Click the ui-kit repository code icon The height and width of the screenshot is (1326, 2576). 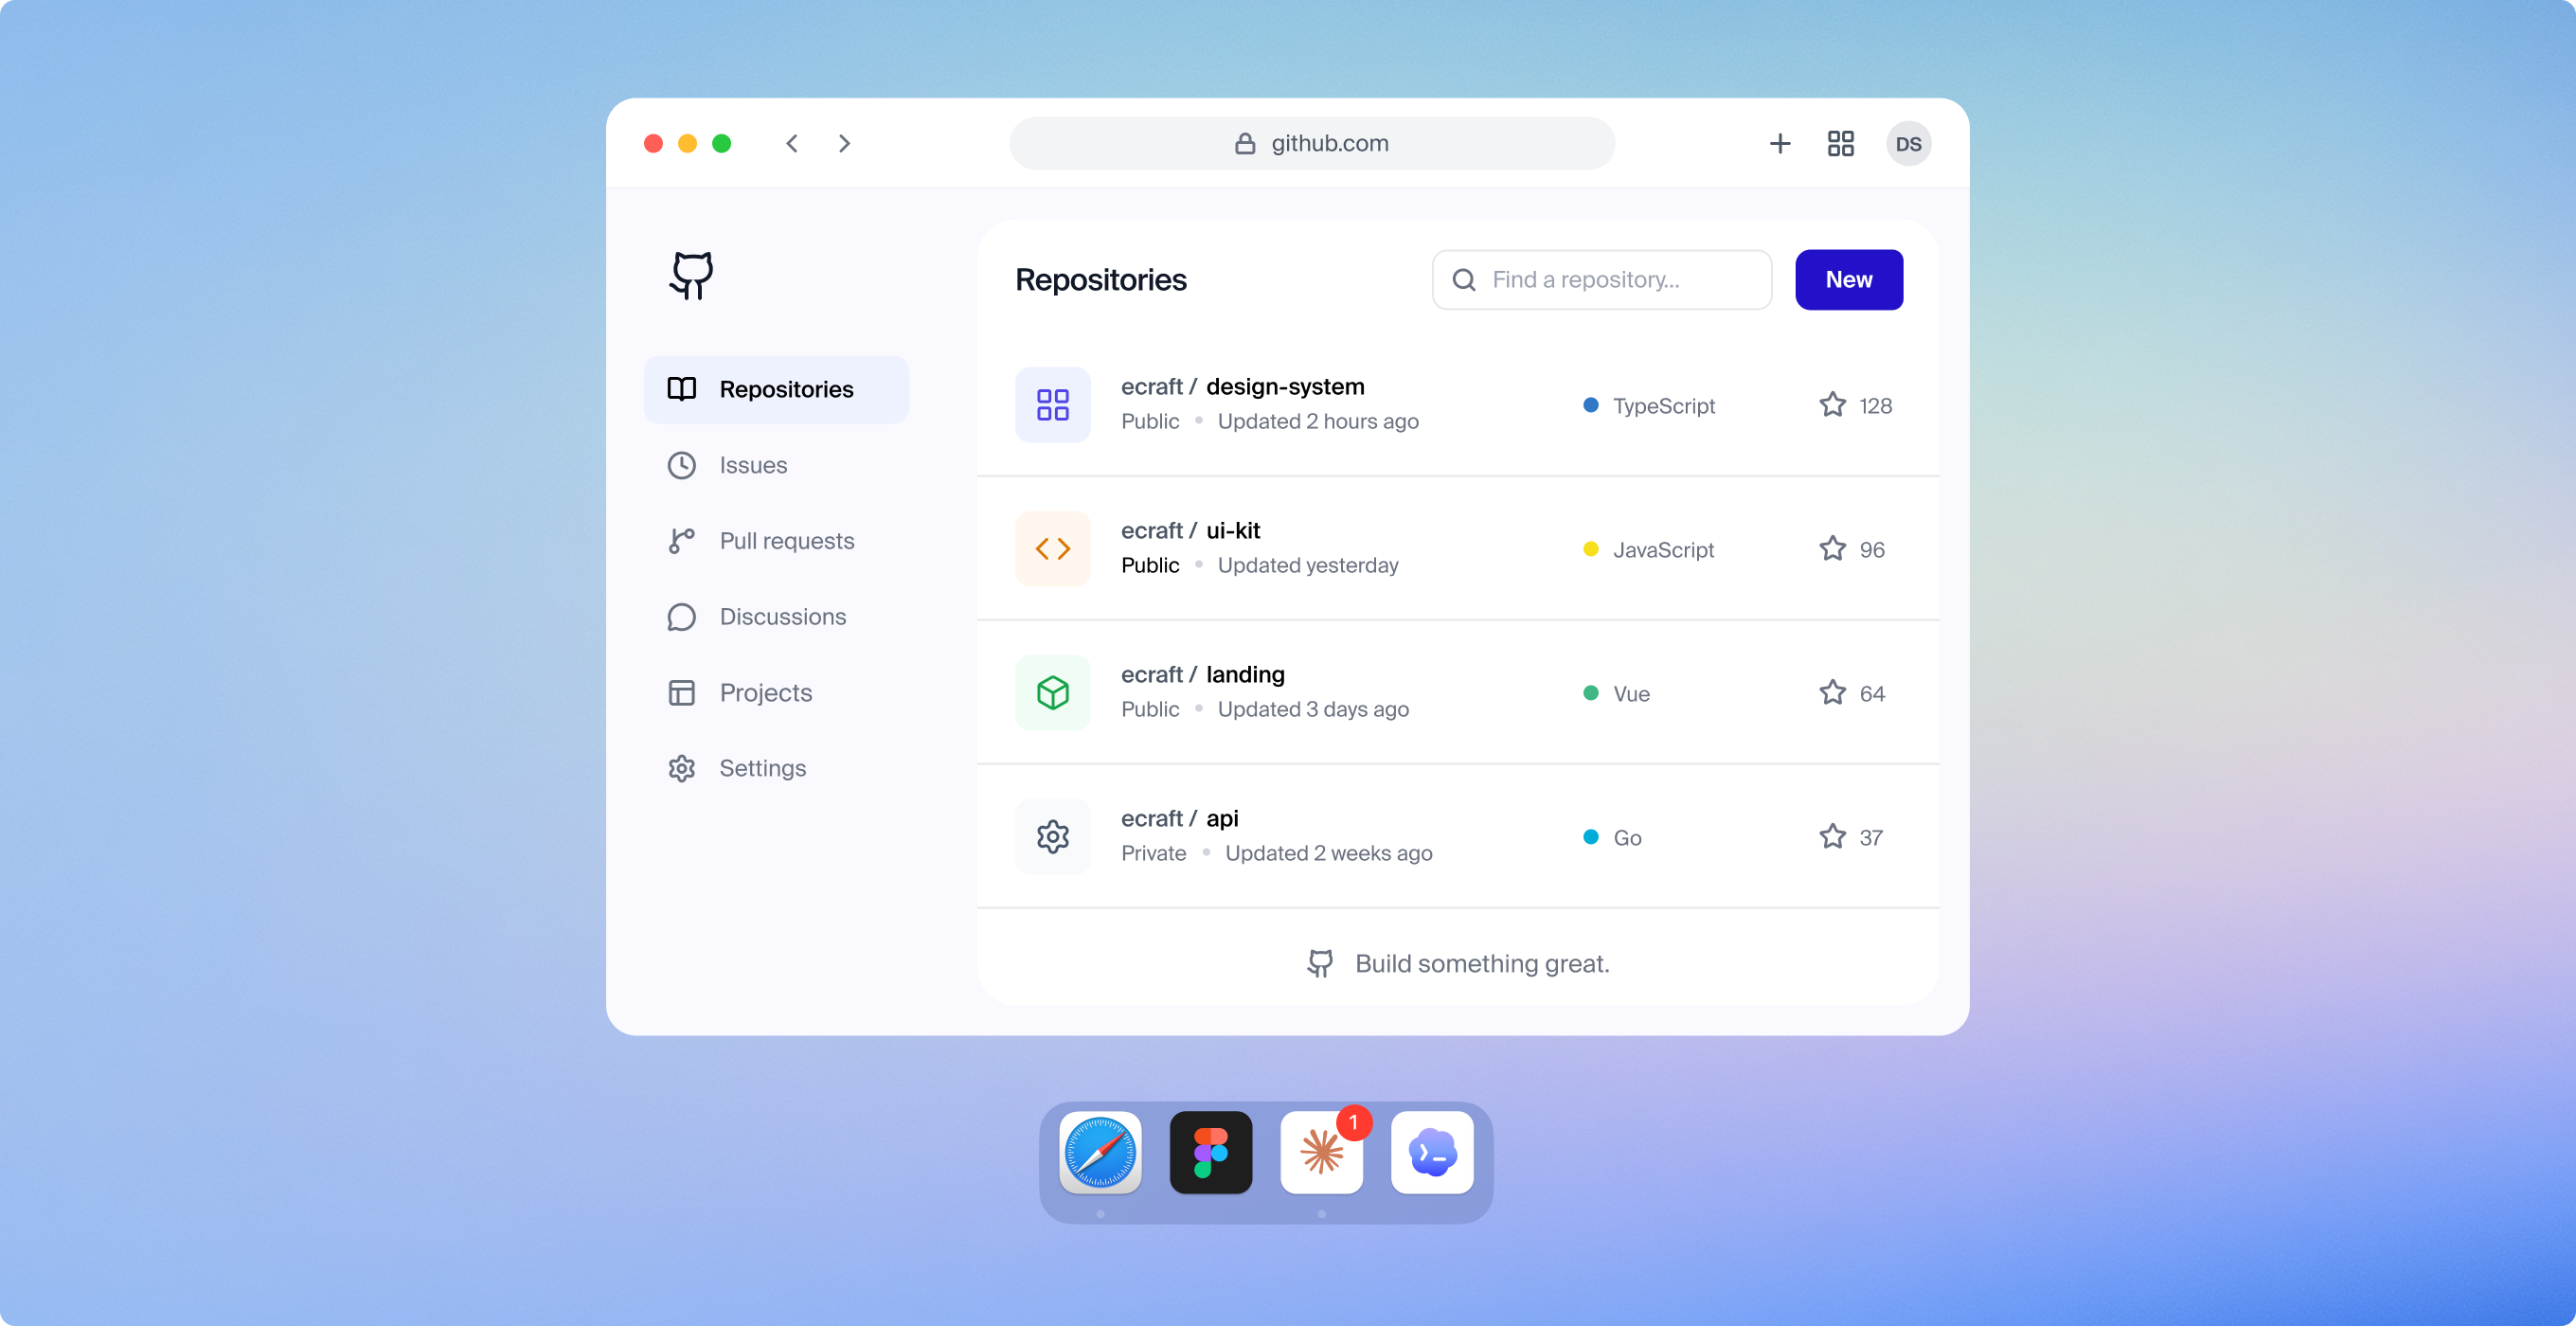pyautogui.click(x=1053, y=549)
